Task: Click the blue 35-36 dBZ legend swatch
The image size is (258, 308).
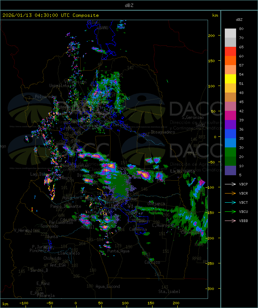Action: click(x=230, y=134)
